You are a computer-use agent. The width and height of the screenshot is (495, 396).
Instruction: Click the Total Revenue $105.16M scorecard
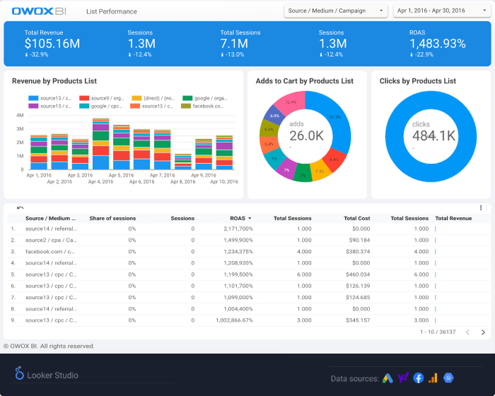[52, 44]
